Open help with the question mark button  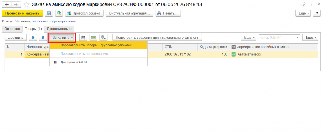click(x=317, y=13)
